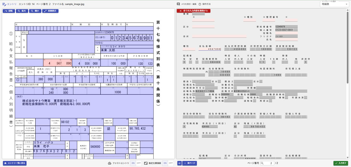The width and height of the screenshot is (351, 167).
Task: Click the 回転 rotate button
Action: (8, 11)
